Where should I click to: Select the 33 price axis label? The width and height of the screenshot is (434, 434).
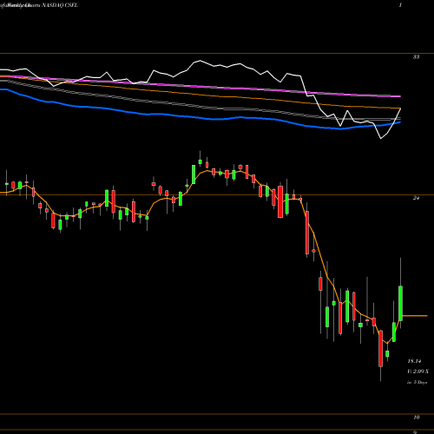416,57
